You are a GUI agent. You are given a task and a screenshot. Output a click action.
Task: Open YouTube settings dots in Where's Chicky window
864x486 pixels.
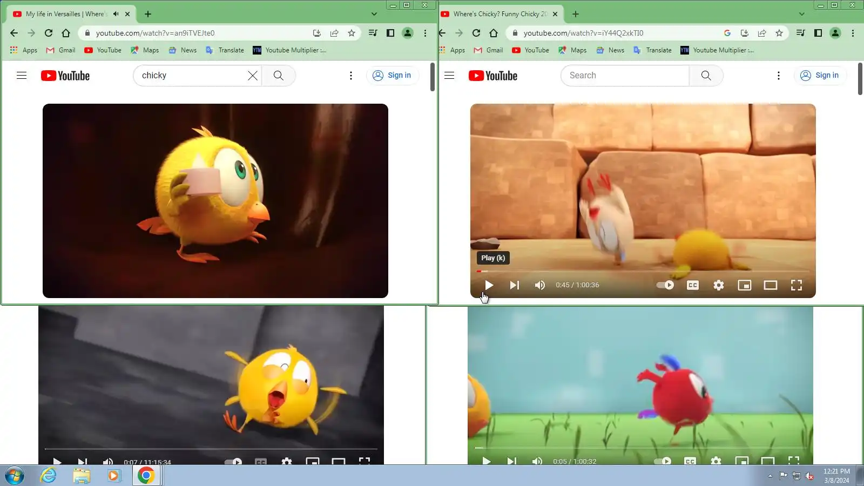779,76
